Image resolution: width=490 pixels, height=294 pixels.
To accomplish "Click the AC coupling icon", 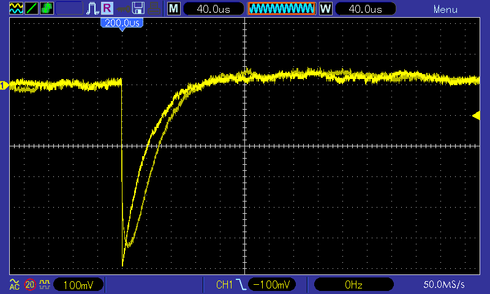I will point(14,284).
